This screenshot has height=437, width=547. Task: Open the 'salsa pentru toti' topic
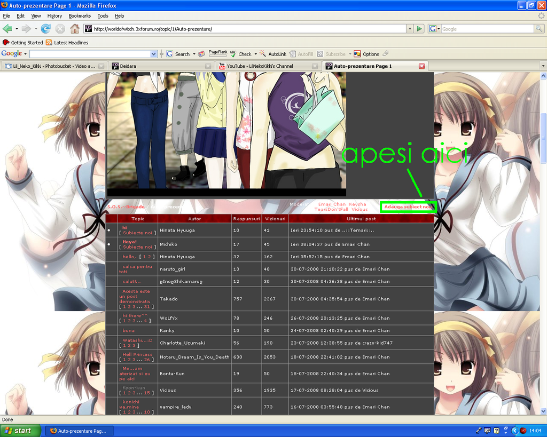click(136, 269)
